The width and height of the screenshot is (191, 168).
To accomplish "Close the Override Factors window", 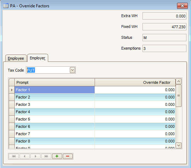I will coord(182,6).
